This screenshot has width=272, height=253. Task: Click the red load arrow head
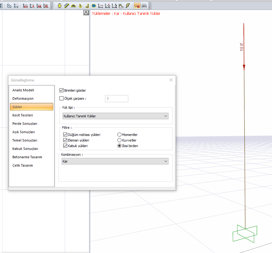(x=244, y=68)
